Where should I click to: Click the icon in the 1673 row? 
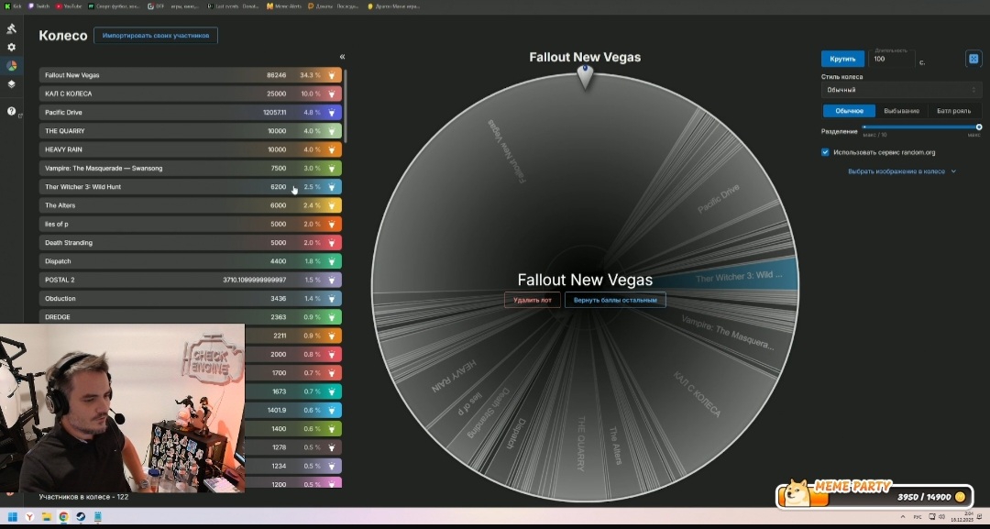tap(332, 391)
